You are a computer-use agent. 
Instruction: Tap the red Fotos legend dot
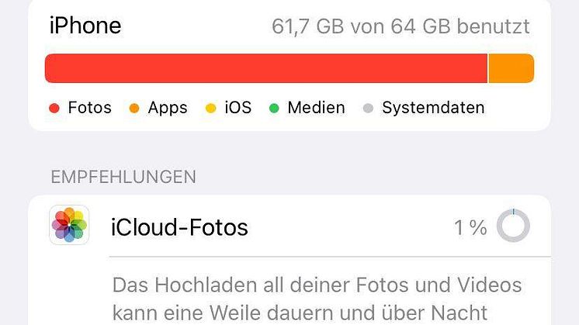54,109
